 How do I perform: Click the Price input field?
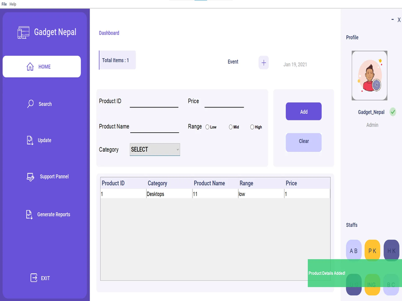(x=224, y=102)
